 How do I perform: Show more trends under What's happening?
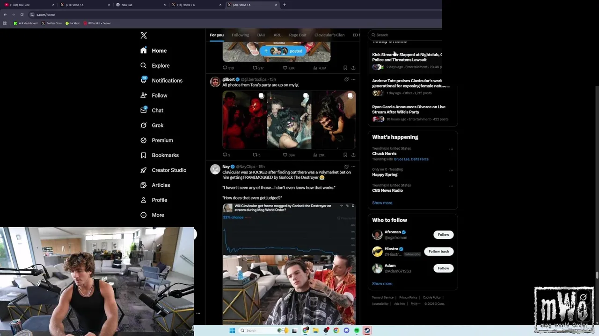click(382, 203)
